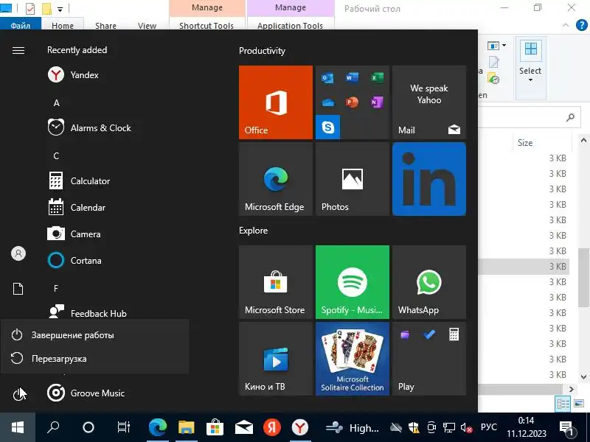The width and height of the screenshot is (590, 442).
Task: Launch the Spotify Music tile
Action: 353,282
